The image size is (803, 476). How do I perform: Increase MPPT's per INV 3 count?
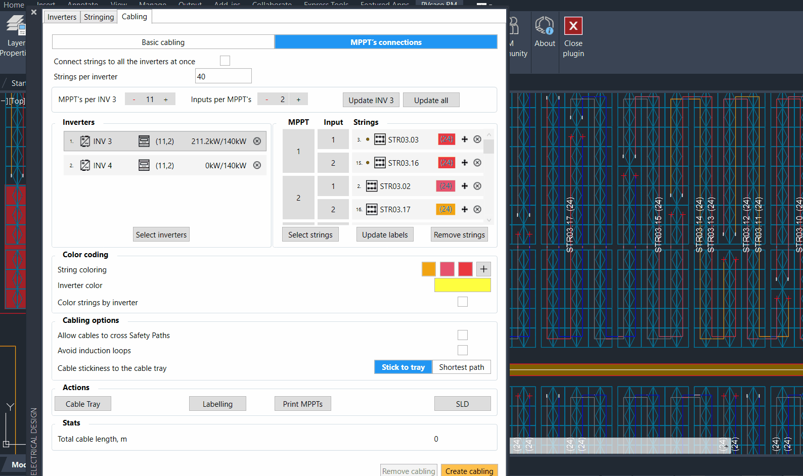[165, 100]
